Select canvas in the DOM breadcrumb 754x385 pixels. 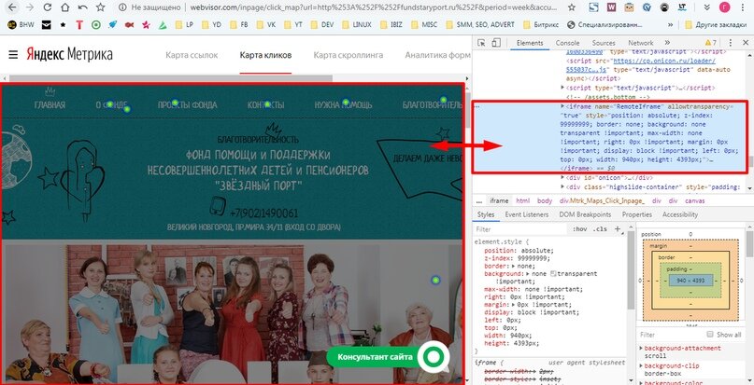point(695,200)
